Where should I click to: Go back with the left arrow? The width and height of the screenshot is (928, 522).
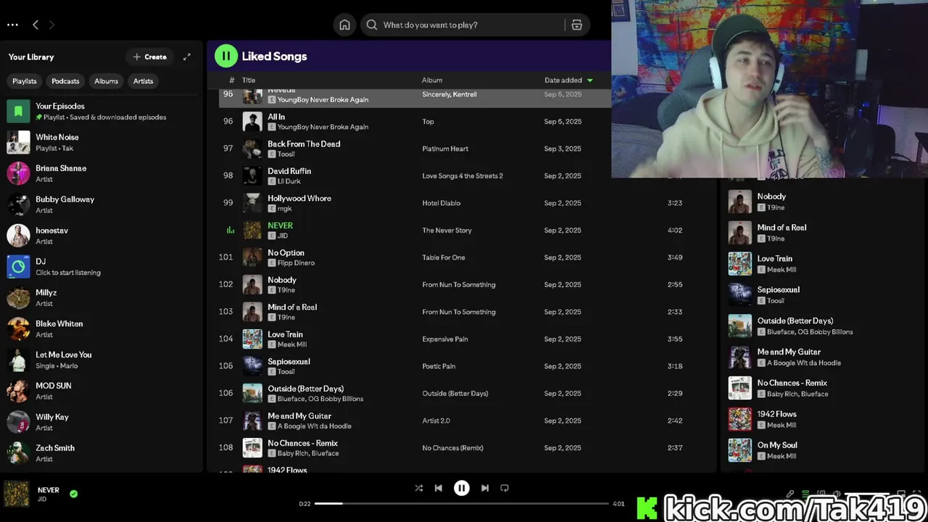35,25
